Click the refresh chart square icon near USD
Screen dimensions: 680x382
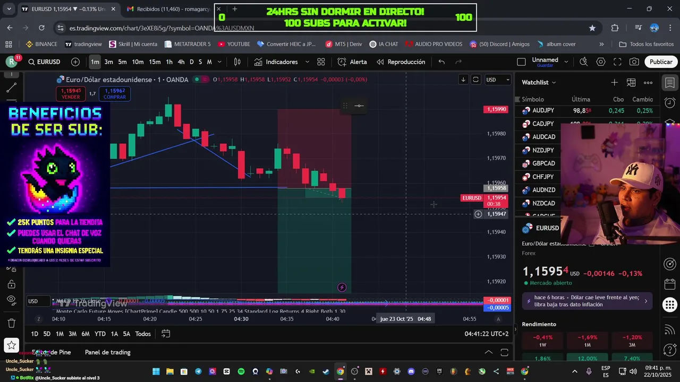(x=475, y=80)
